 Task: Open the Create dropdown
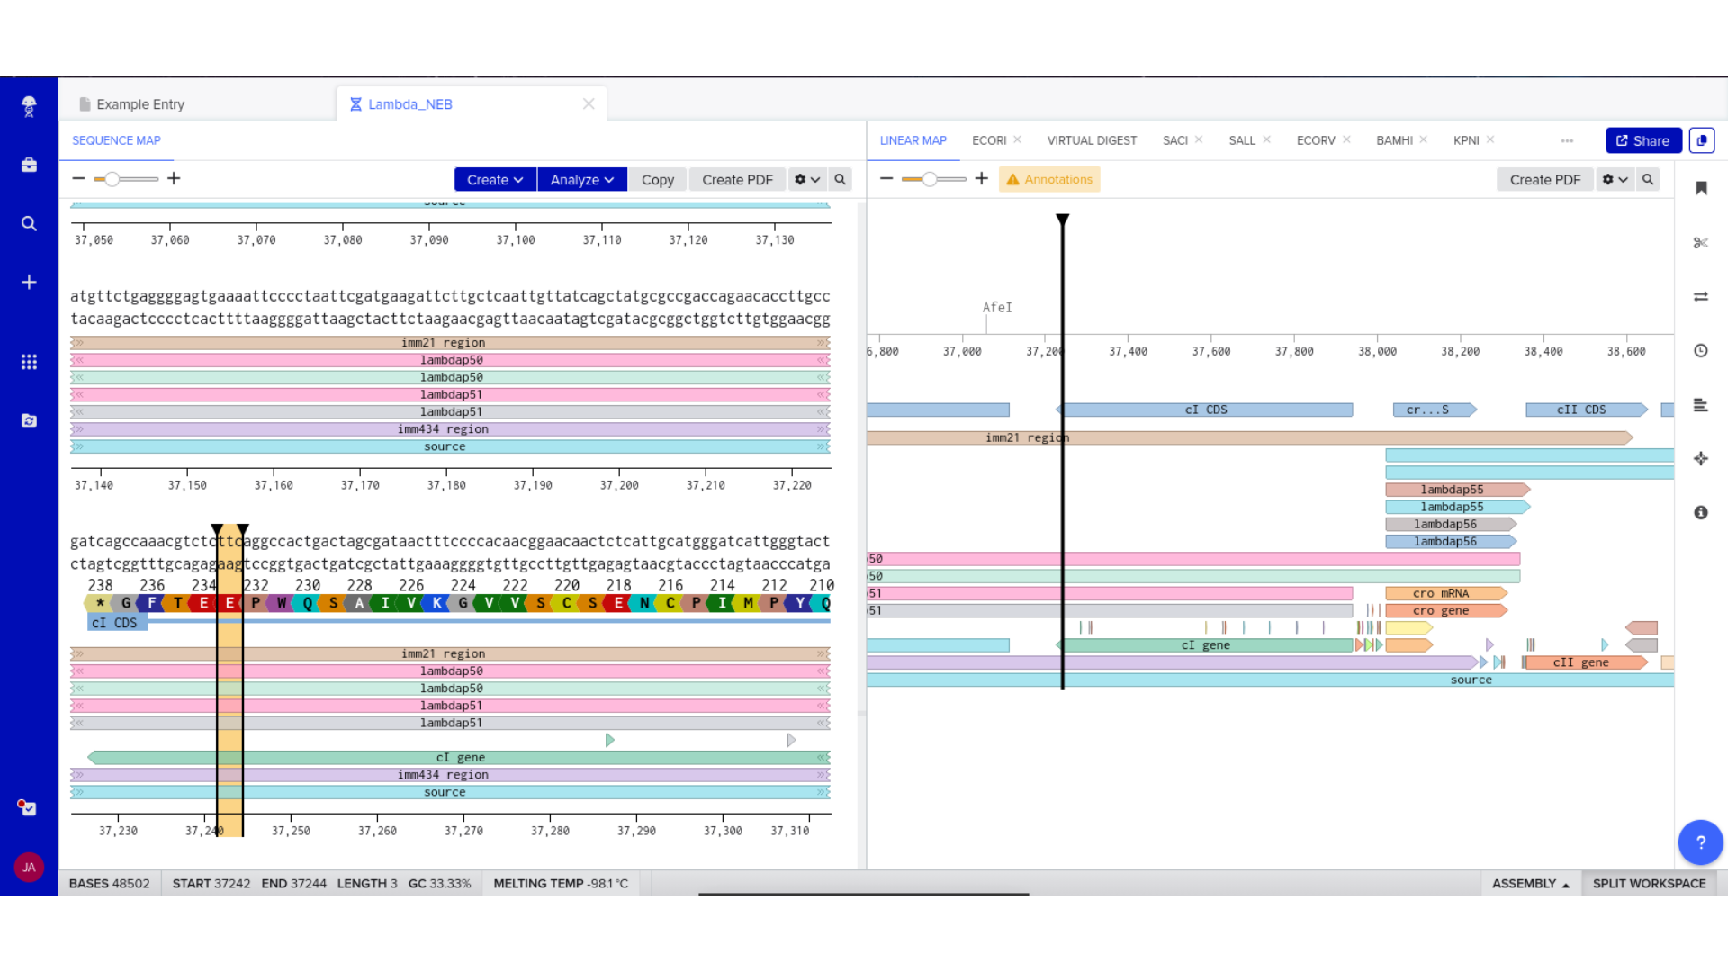pyautogui.click(x=495, y=179)
